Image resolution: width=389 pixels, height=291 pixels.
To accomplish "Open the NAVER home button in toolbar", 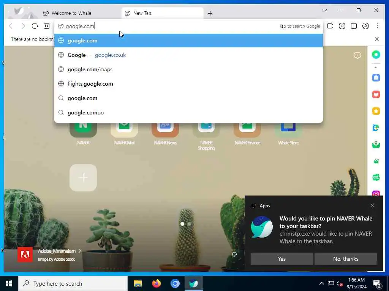I will [x=46, y=26].
